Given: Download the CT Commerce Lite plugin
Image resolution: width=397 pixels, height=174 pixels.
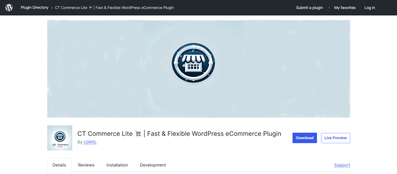Looking at the screenshot, I should (305, 138).
